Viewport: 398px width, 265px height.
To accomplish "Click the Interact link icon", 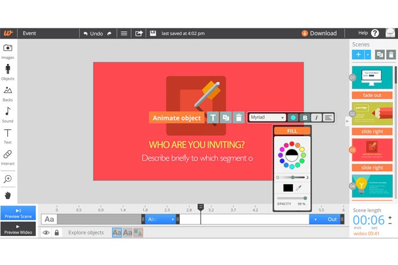I will point(8,154).
